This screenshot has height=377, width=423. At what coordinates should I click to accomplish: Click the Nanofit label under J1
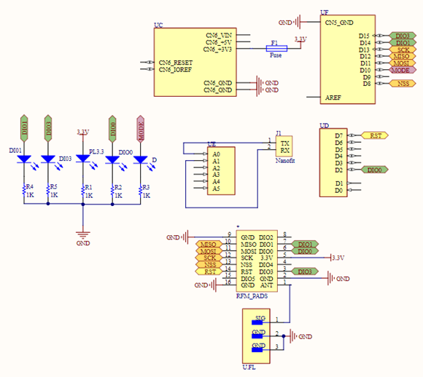tap(285, 161)
